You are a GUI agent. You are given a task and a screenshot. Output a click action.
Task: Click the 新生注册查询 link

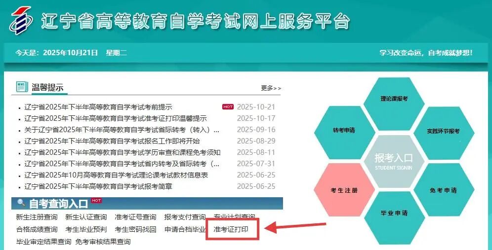point(37,217)
